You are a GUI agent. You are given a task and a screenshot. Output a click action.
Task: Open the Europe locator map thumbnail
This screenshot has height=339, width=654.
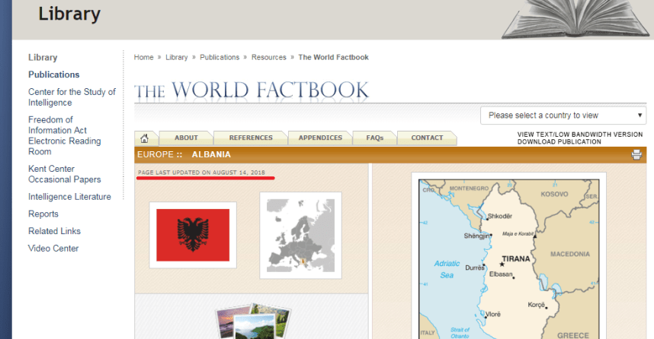(300, 236)
